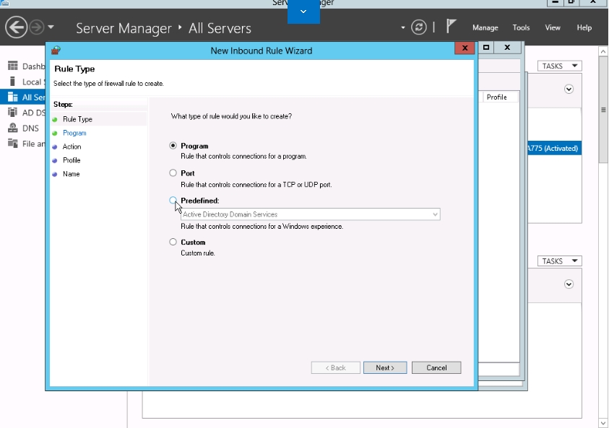Open the Active Directory Domain Services dropdown
This screenshot has width=609, height=428.
coord(311,214)
